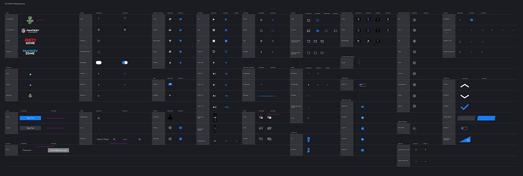
Task: Open the hamburger menu icon
Action: point(98,41)
